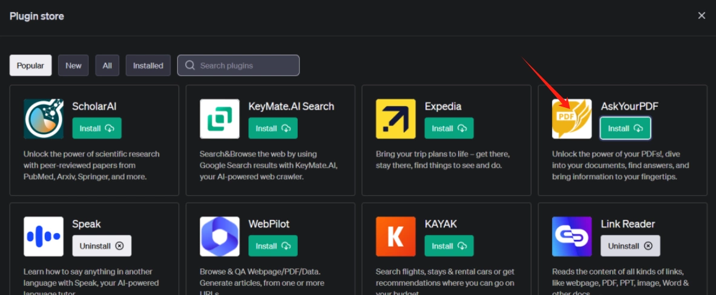The image size is (716, 295).
Task: Install the Expedia plugin
Action: click(x=449, y=128)
